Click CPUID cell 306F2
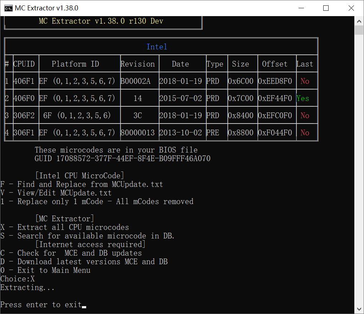 (x=24, y=116)
